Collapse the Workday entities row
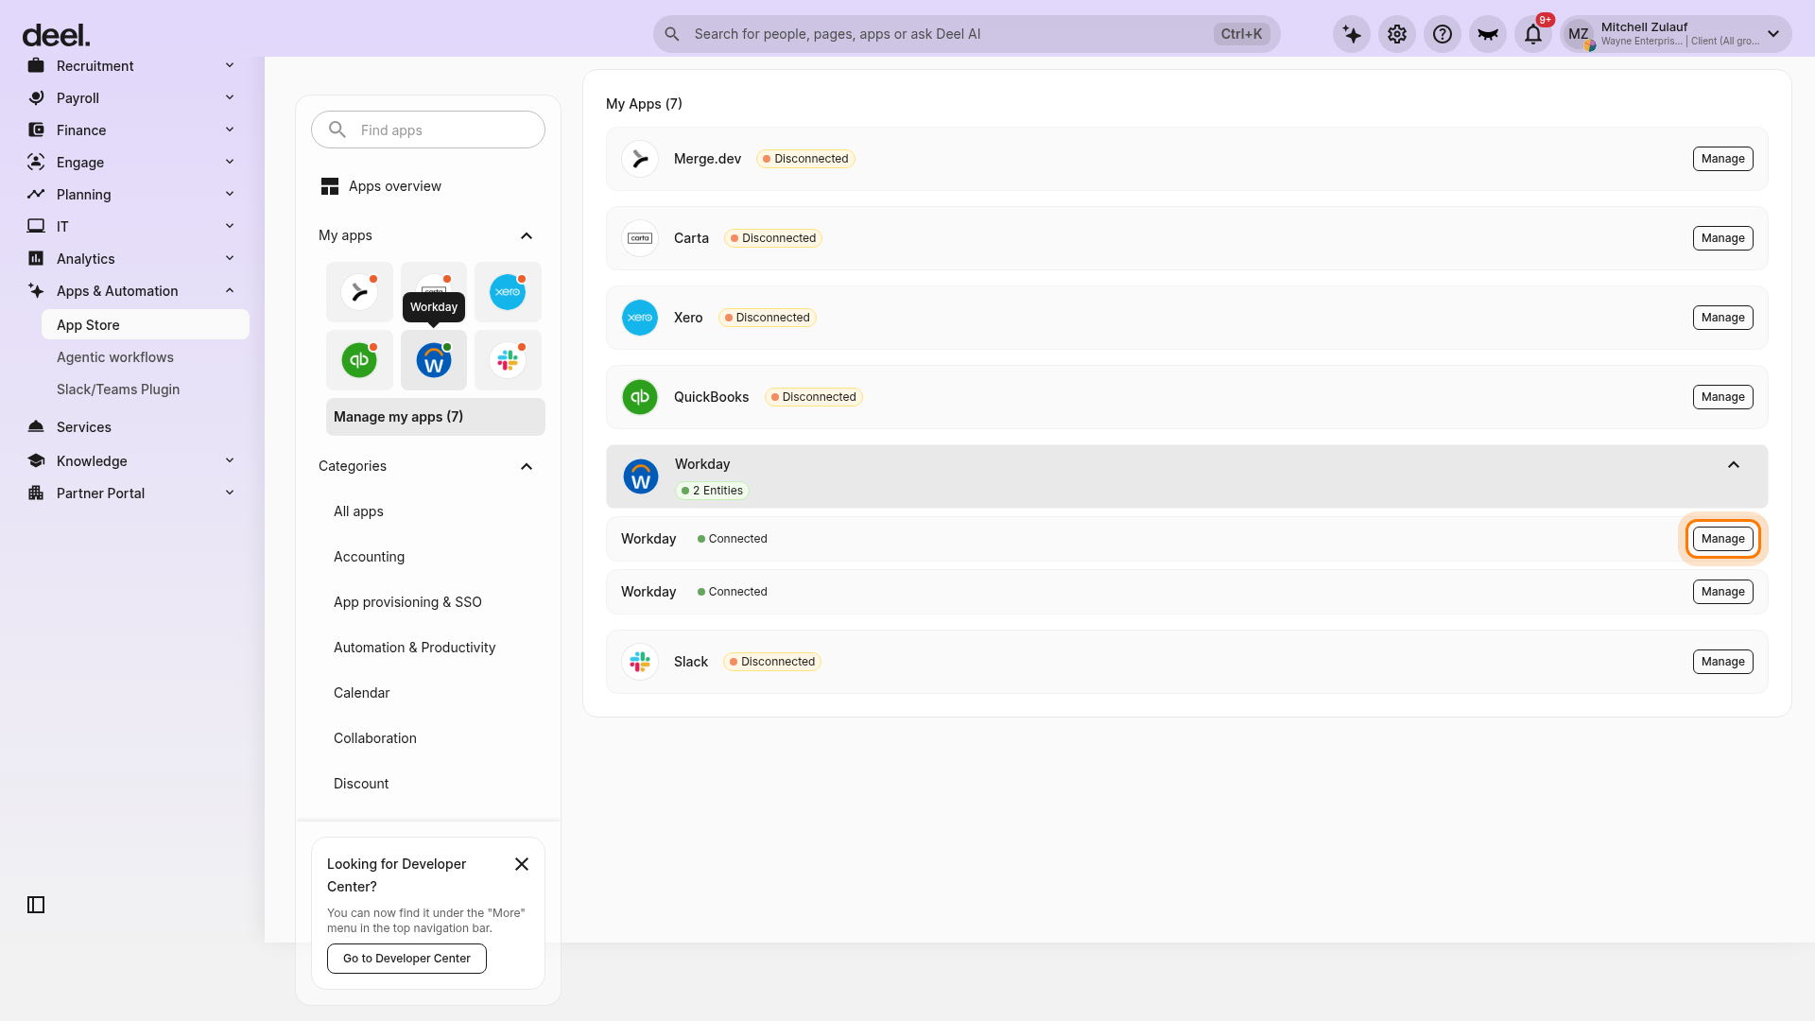This screenshot has width=1815, height=1021. point(1734,464)
